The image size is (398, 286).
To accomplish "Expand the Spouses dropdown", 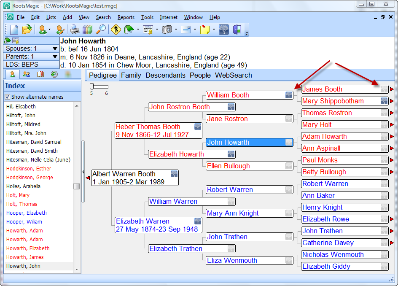I will tap(55, 49).
